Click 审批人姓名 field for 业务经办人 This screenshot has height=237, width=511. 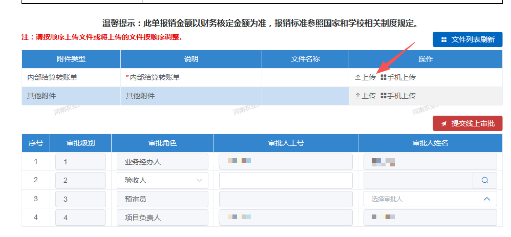(430, 162)
